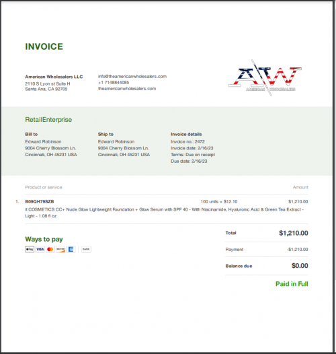Viewport: 336px width, 354px height.
Task: Click 9004 Cherry Blossom Ln. under Bill to
Action: pos(50,148)
